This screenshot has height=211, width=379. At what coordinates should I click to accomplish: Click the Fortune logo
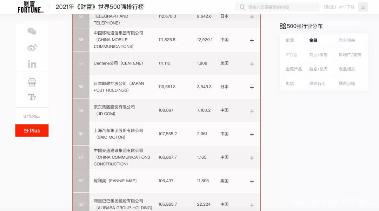click(31, 7)
